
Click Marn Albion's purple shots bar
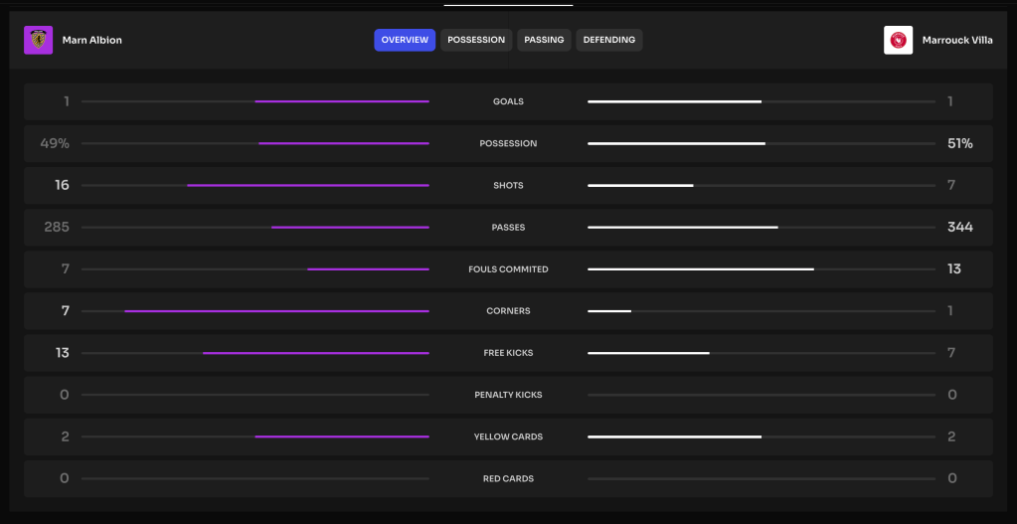(308, 186)
